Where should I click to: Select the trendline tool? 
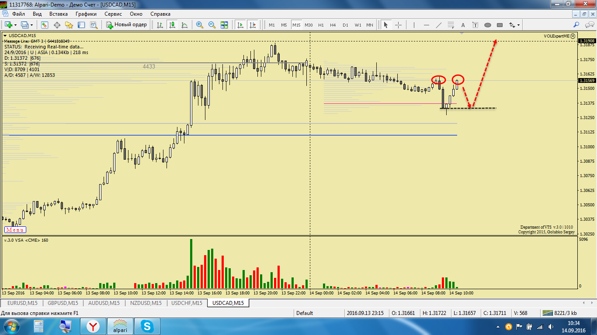(x=439, y=25)
